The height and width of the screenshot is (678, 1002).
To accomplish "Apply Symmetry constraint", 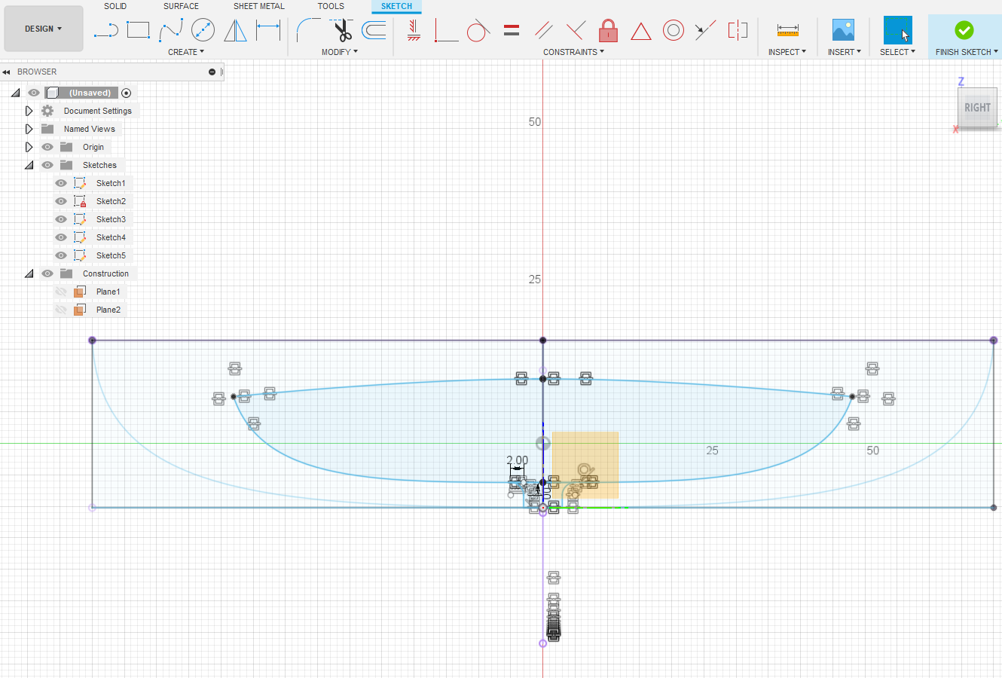I will [738, 30].
